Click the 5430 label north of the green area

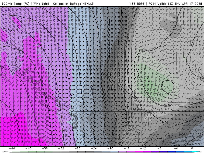(142, 50)
